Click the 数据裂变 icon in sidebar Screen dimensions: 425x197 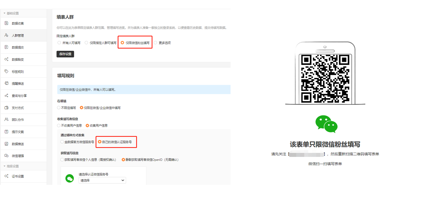pos(6,59)
